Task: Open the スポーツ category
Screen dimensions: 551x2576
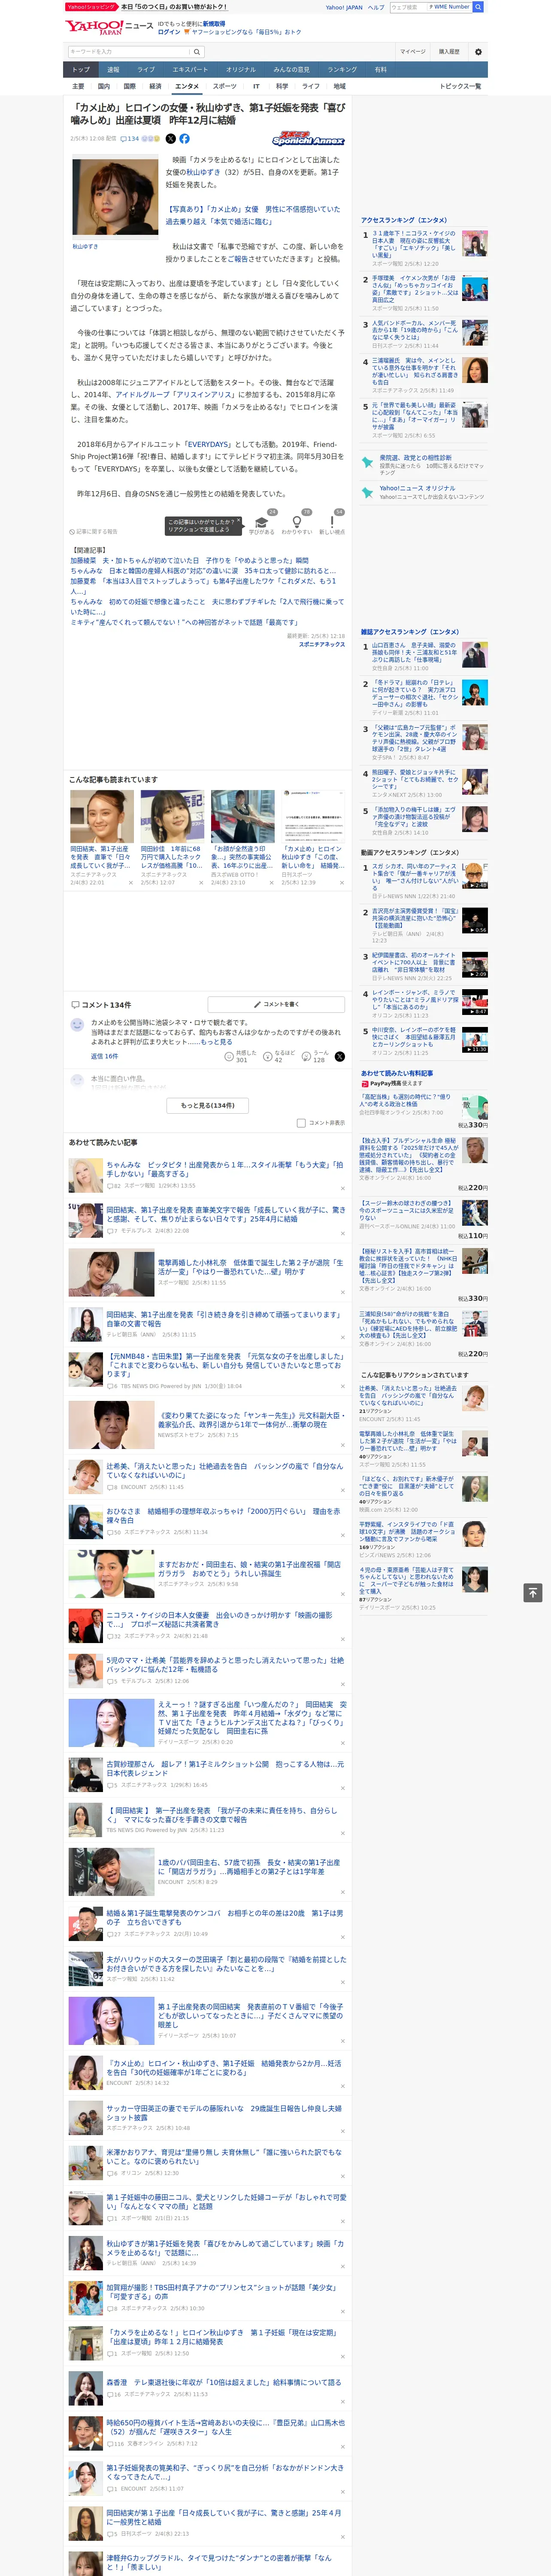Action: (x=225, y=86)
